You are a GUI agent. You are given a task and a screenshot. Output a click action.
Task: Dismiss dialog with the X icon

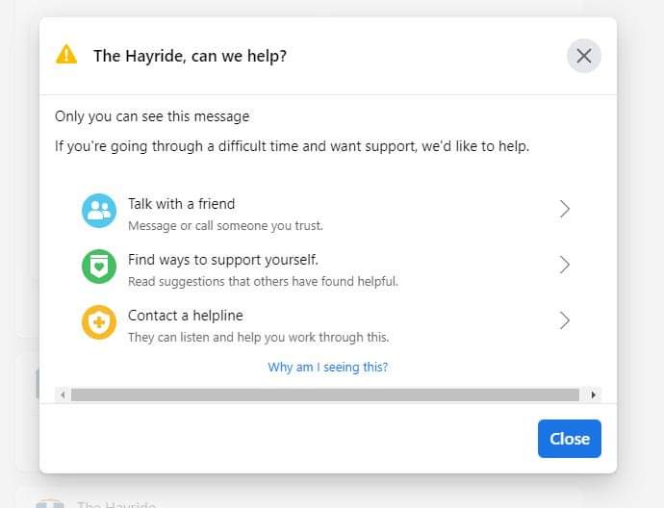coord(583,56)
